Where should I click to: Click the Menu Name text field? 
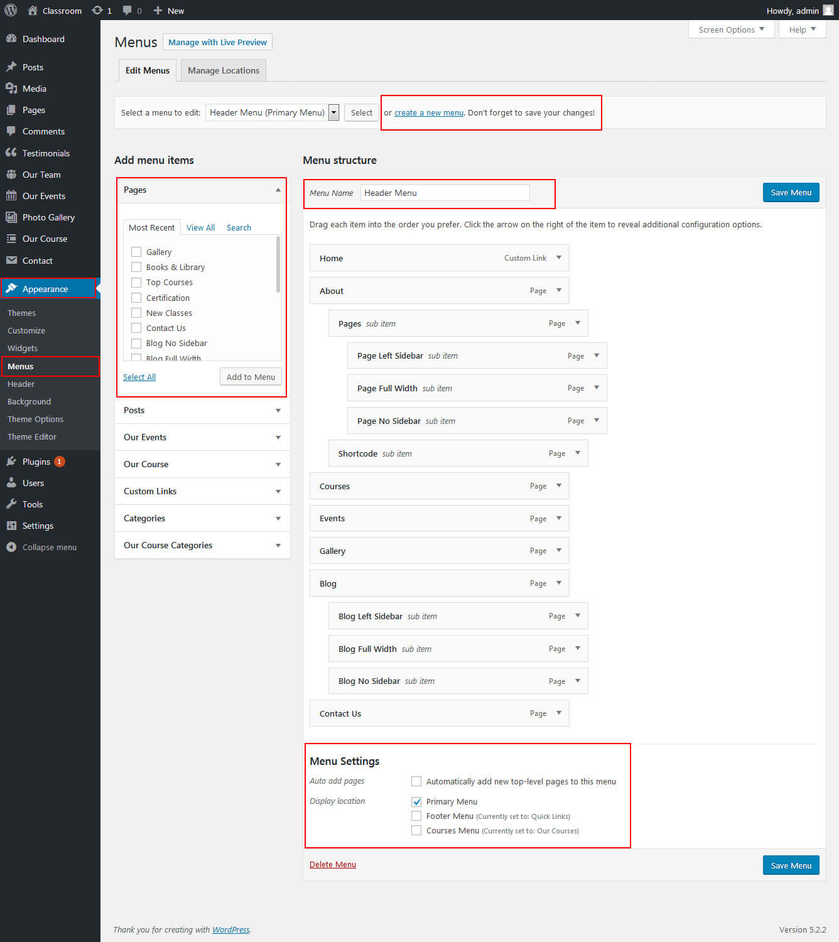point(445,193)
